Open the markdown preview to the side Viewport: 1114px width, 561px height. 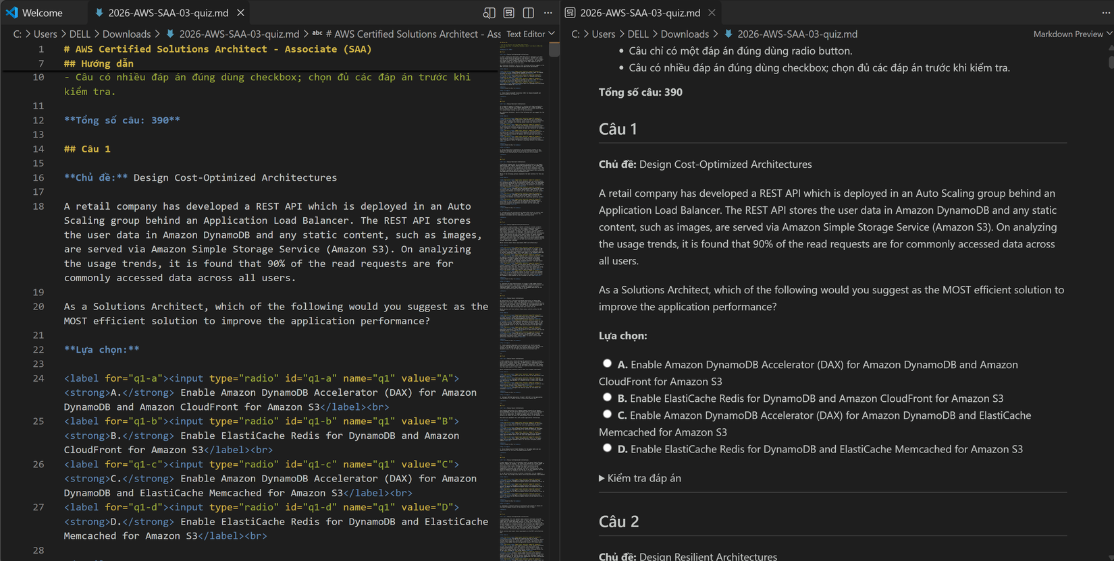(489, 13)
